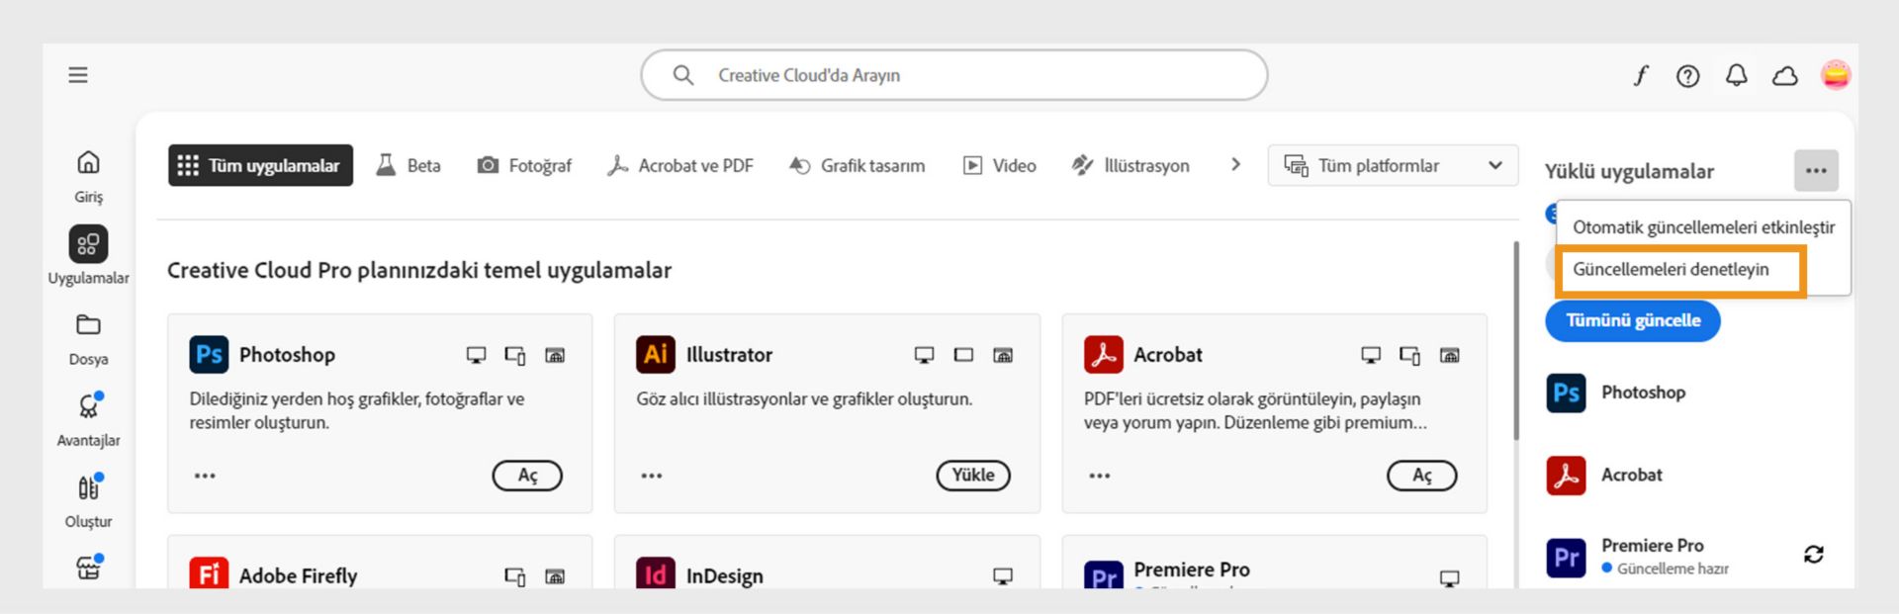1899x614 pixels.
Task: Click the Tümünü güncelle button
Action: coord(1632,321)
